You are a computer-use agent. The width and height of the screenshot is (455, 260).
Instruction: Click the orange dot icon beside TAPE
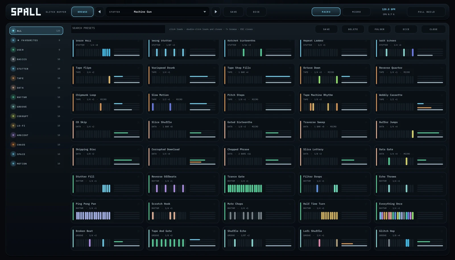coord(13,78)
